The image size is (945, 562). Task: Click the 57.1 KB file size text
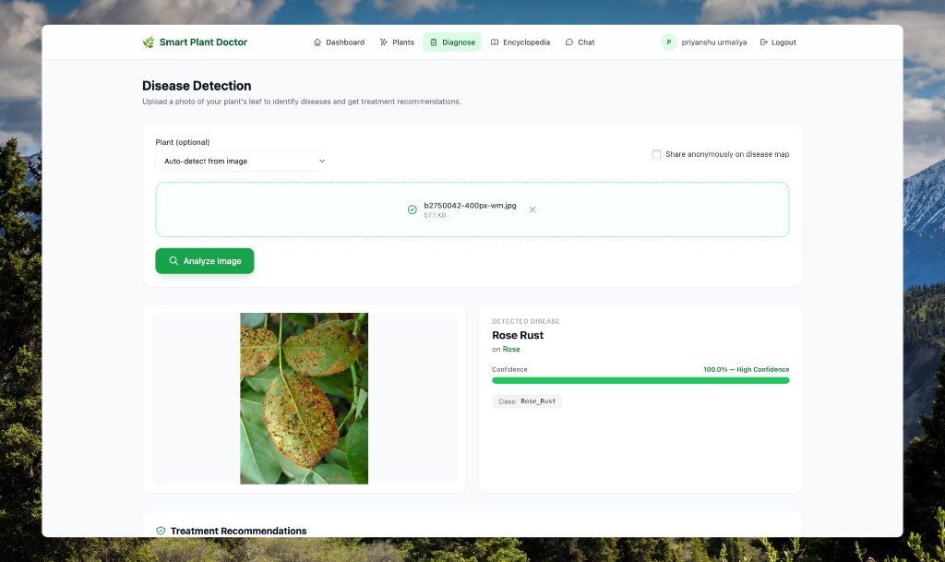[435, 215]
